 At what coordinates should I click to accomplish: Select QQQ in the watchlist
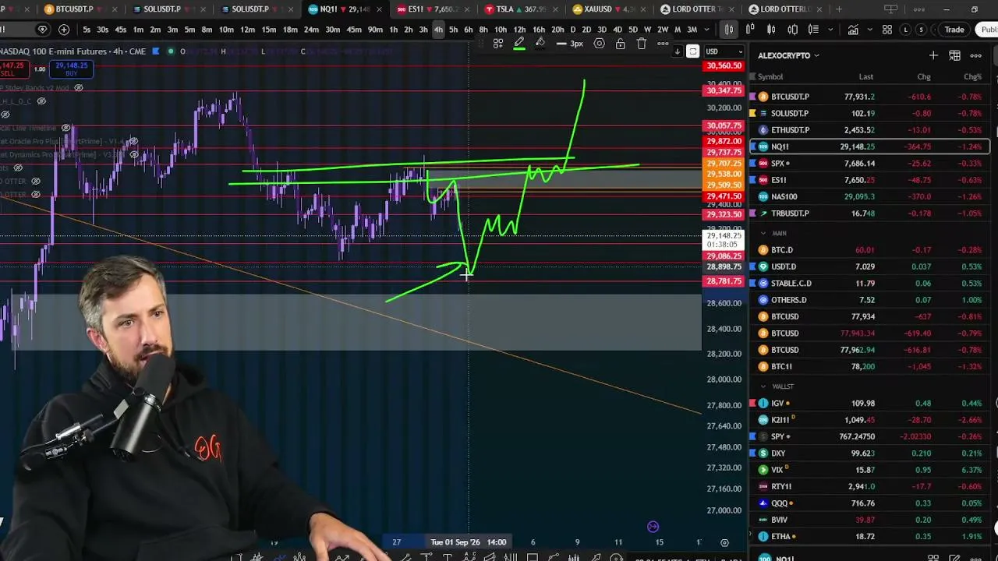(x=869, y=503)
